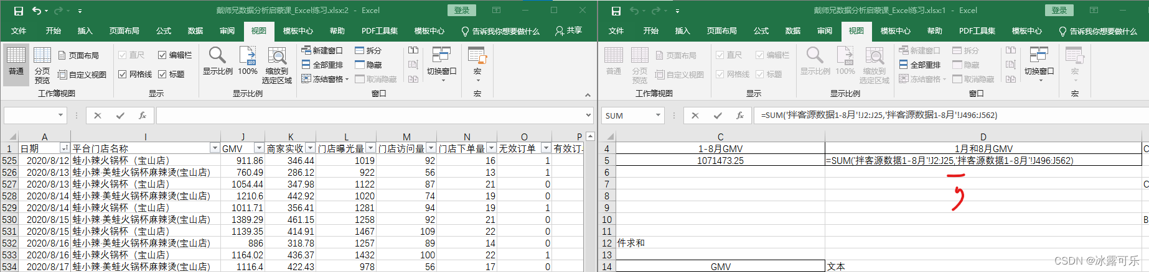
Task: Click Arrange All (全部重排) in xlsx:2 window
Action: pyautogui.click(x=322, y=65)
